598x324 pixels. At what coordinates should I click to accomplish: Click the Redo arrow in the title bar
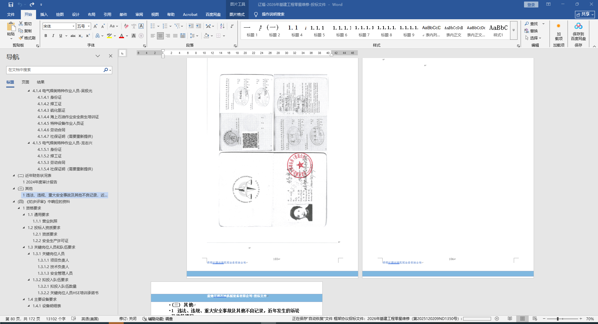[x=32, y=5]
